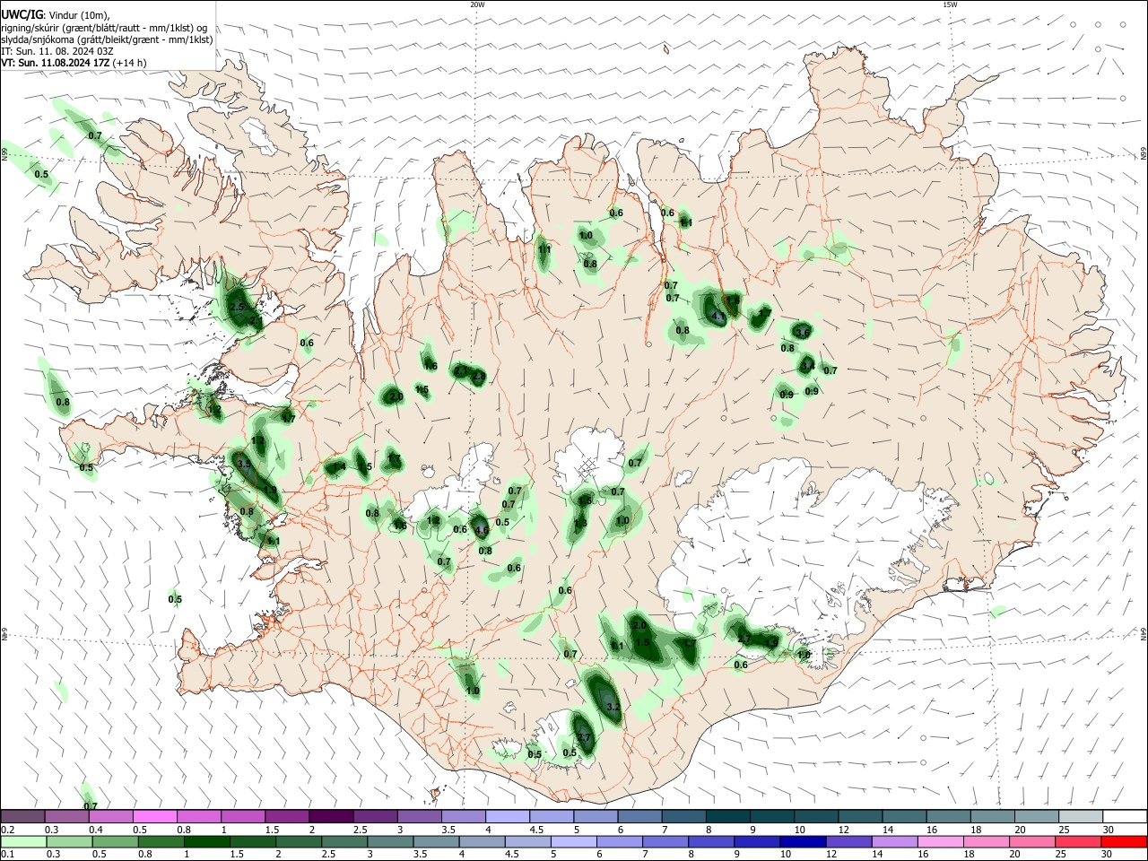Select the 0.5–0.8 bright pink snow swatch
Screen dimensions: 1148x861
pyautogui.click(x=155, y=817)
